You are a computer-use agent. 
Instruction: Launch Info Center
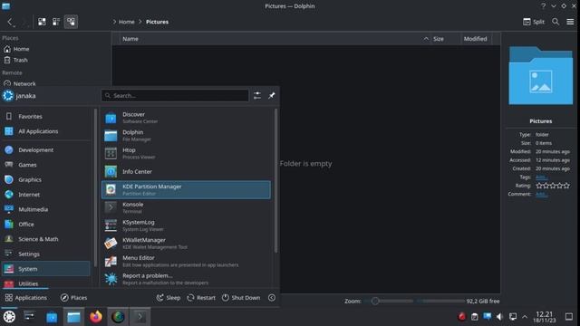[x=186, y=171]
